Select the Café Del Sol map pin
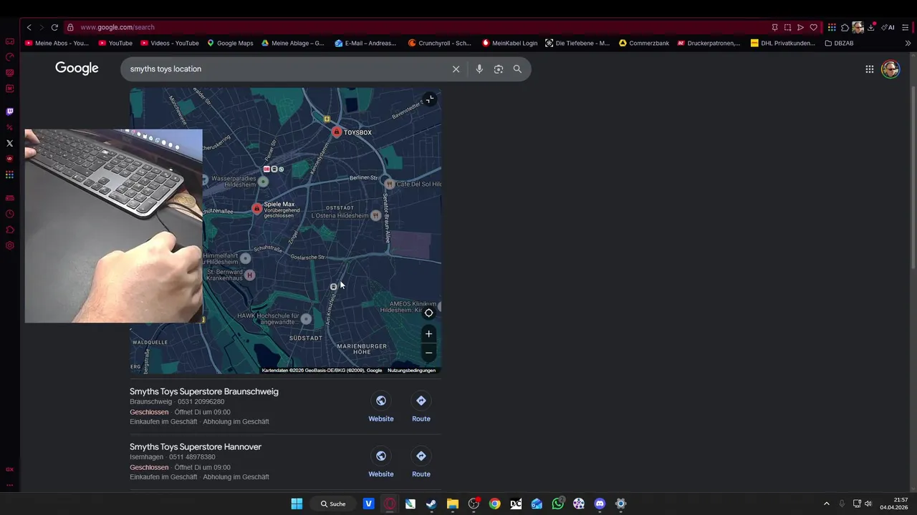The height and width of the screenshot is (515, 917). [x=389, y=184]
